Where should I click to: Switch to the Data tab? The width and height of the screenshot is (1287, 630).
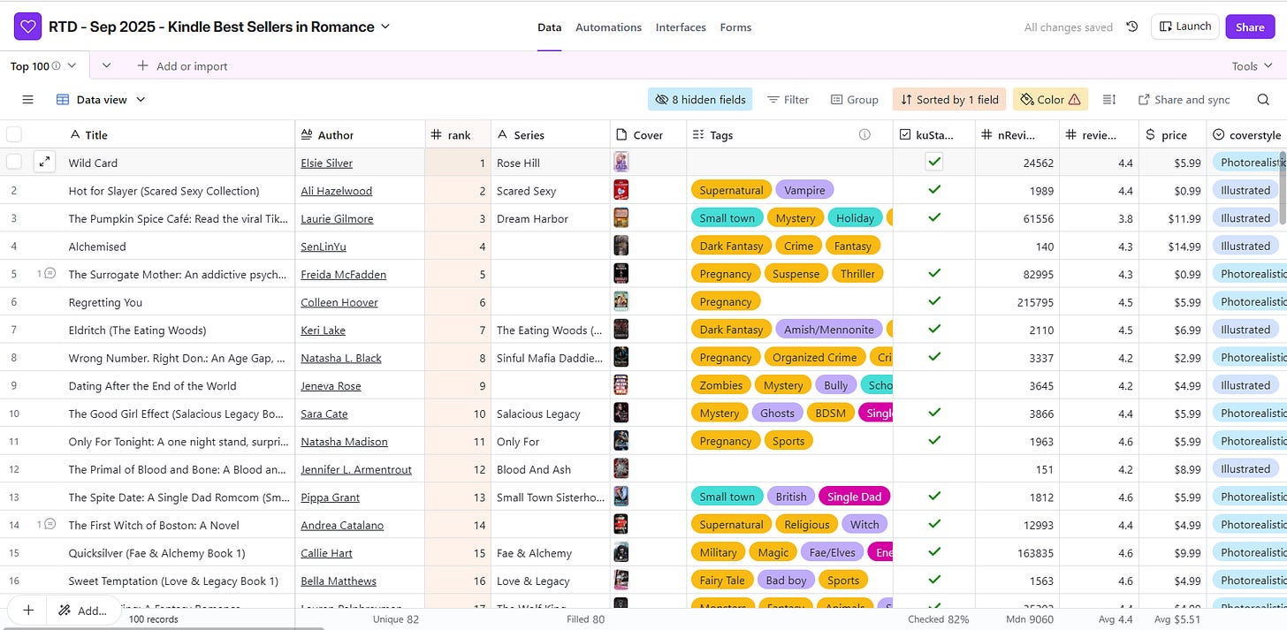point(550,27)
